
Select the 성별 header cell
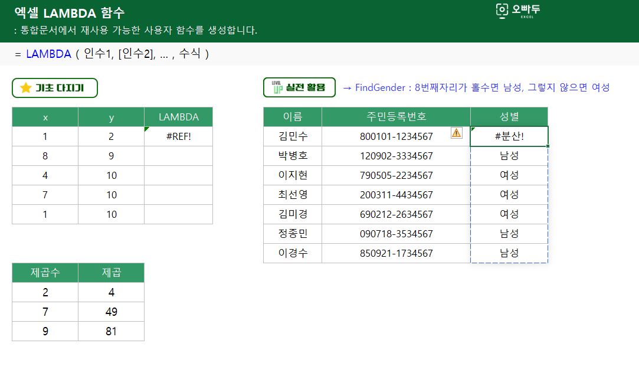tap(509, 117)
